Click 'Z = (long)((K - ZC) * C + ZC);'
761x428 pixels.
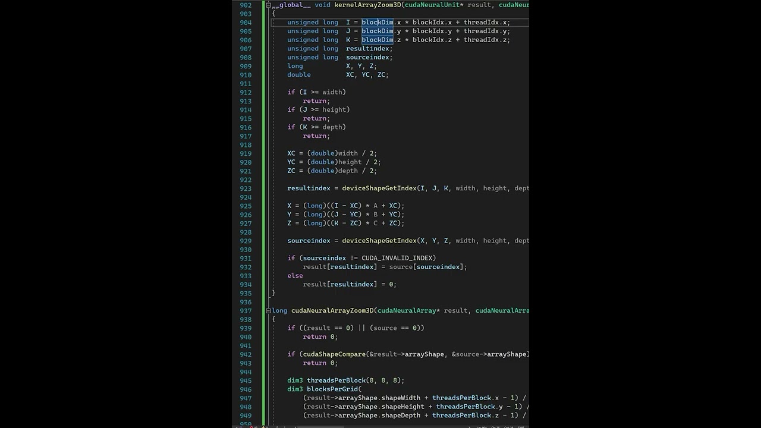click(x=346, y=223)
